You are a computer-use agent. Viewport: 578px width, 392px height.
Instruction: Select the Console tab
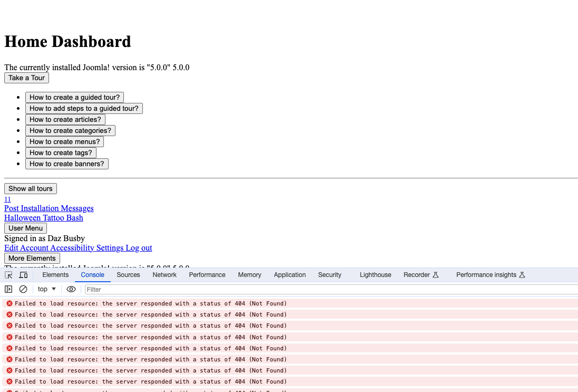point(92,275)
